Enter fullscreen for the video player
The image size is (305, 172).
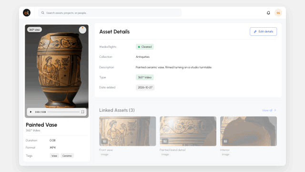[x=82, y=112]
